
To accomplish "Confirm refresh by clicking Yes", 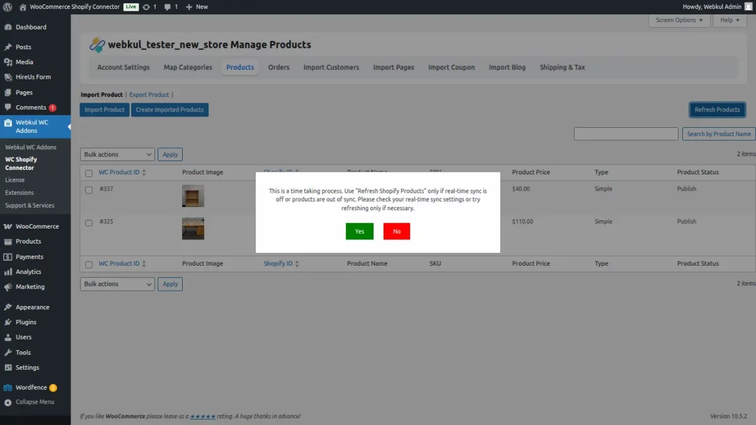I will (x=359, y=231).
